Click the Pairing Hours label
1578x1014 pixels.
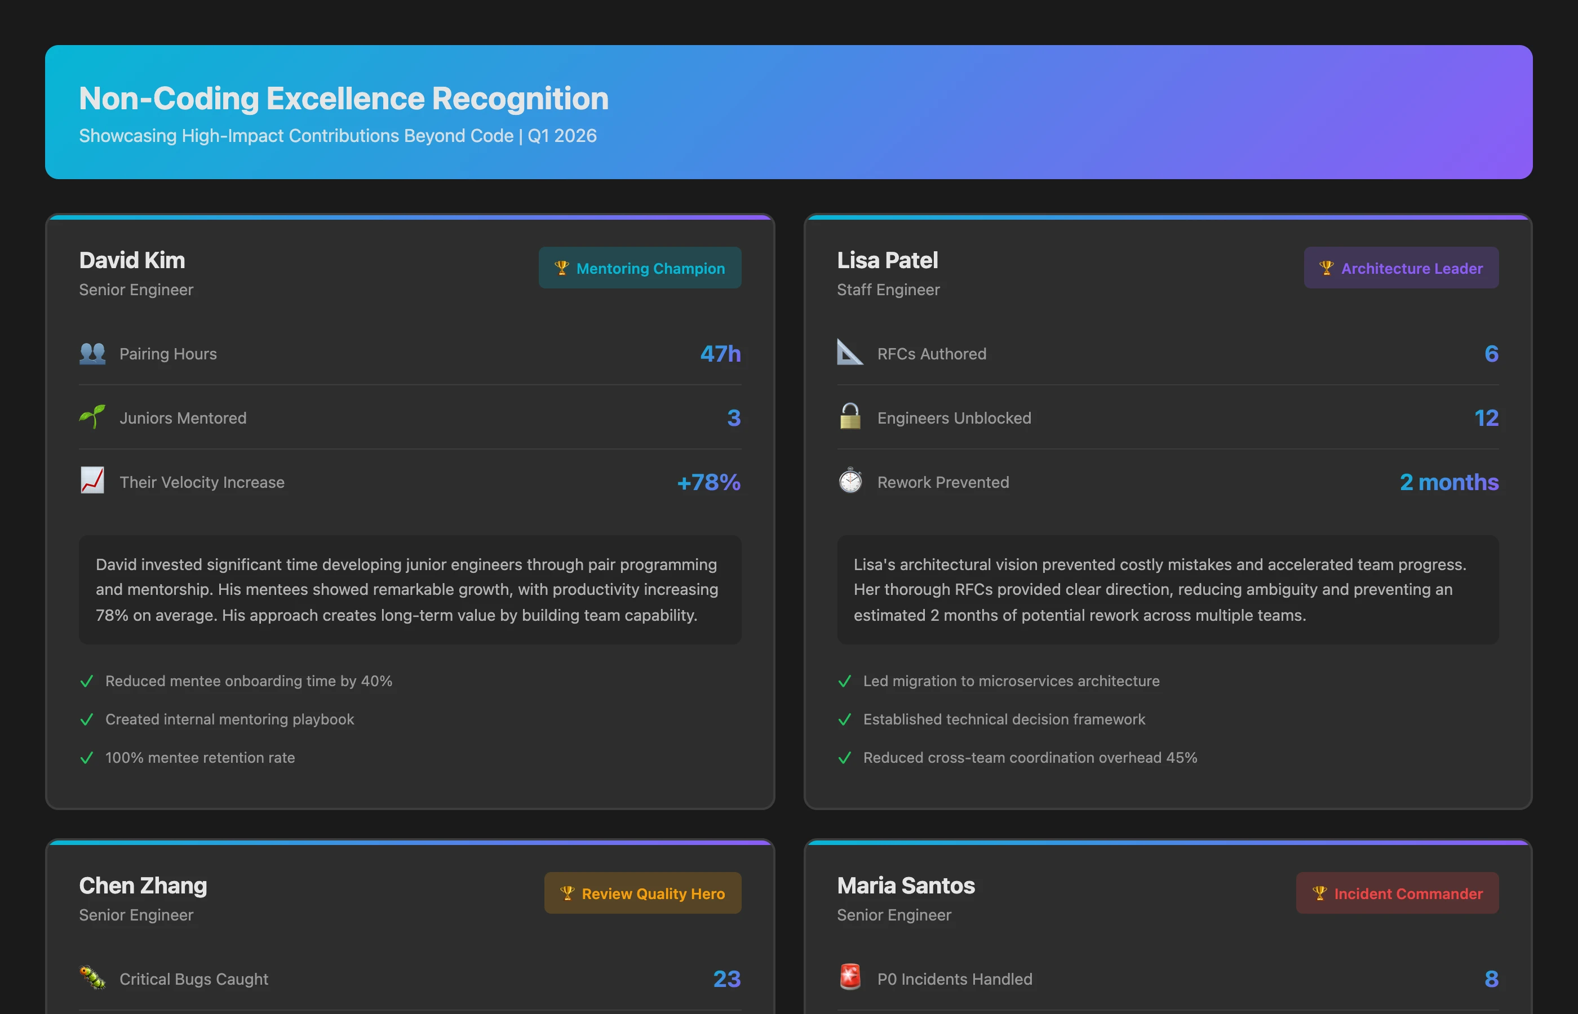[x=168, y=354]
